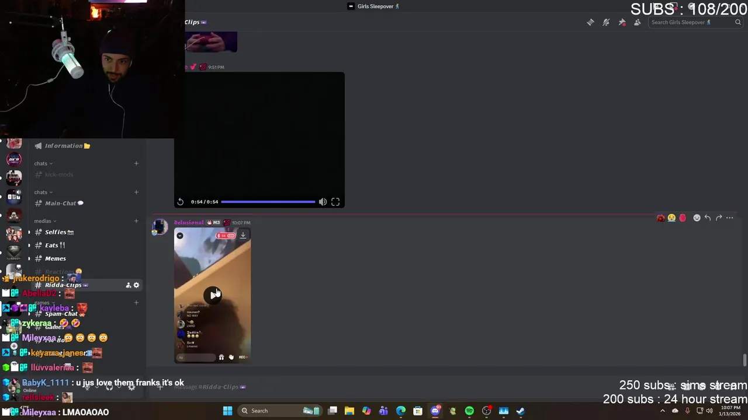This screenshot has height=420, width=748.
Task: Collapse the medias category
Action: coord(45,221)
